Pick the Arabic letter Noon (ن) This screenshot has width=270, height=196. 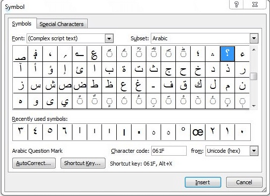point(242,85)
